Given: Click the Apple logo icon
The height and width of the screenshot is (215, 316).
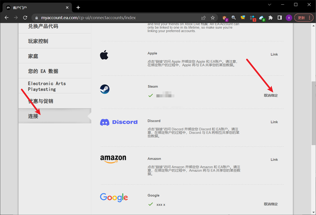Looking at the screenshot, I should point(104,55).
